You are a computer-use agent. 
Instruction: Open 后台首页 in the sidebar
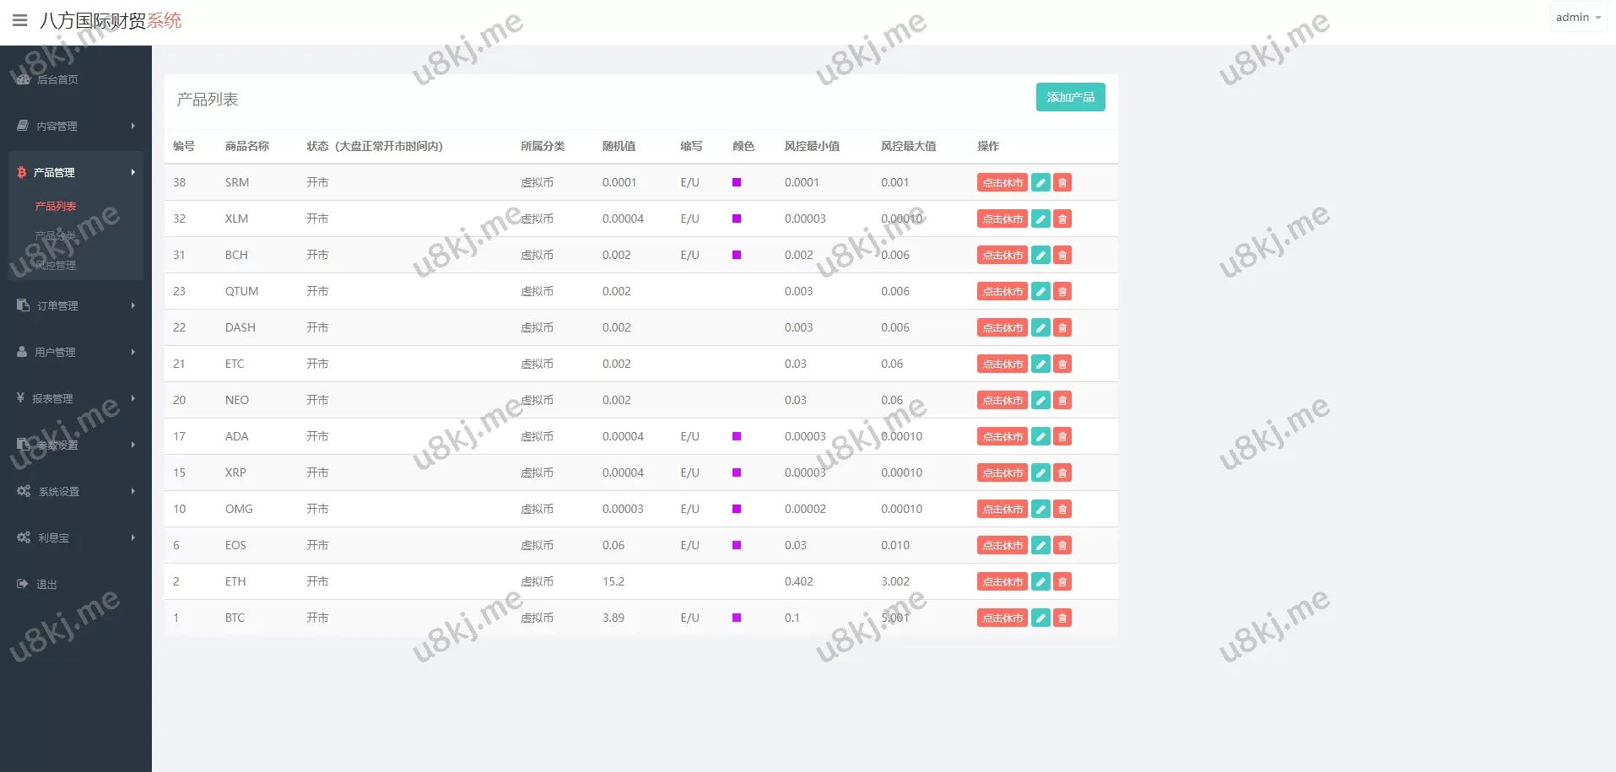click(x=57, y=79)
